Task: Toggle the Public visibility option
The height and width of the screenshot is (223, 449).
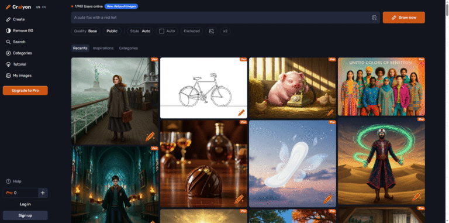Action: tap(112, 31)
